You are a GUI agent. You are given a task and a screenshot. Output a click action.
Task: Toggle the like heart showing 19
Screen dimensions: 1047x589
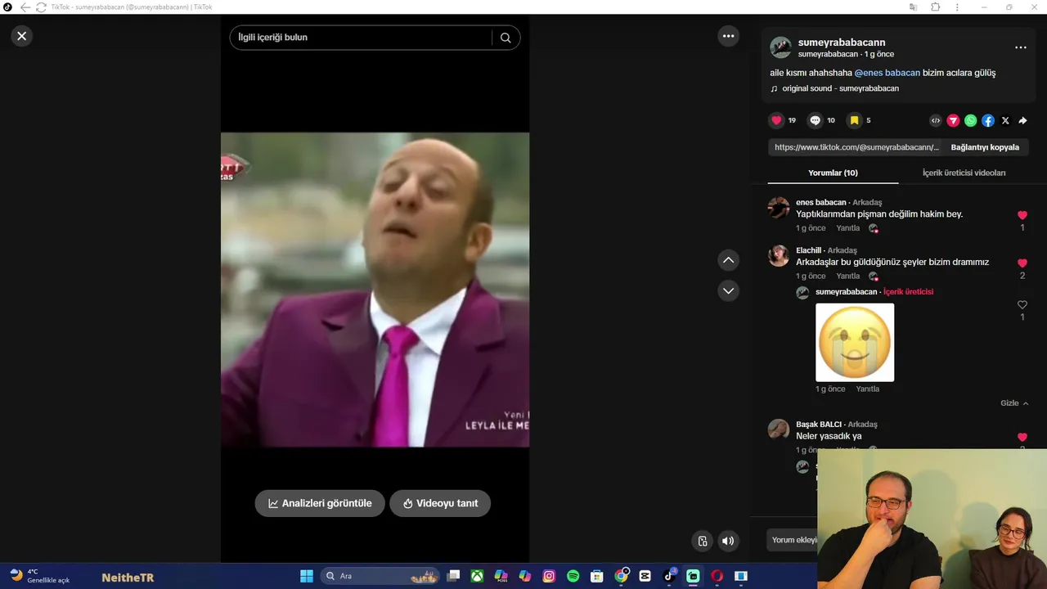pyautogui.click(x=776, y=120)
